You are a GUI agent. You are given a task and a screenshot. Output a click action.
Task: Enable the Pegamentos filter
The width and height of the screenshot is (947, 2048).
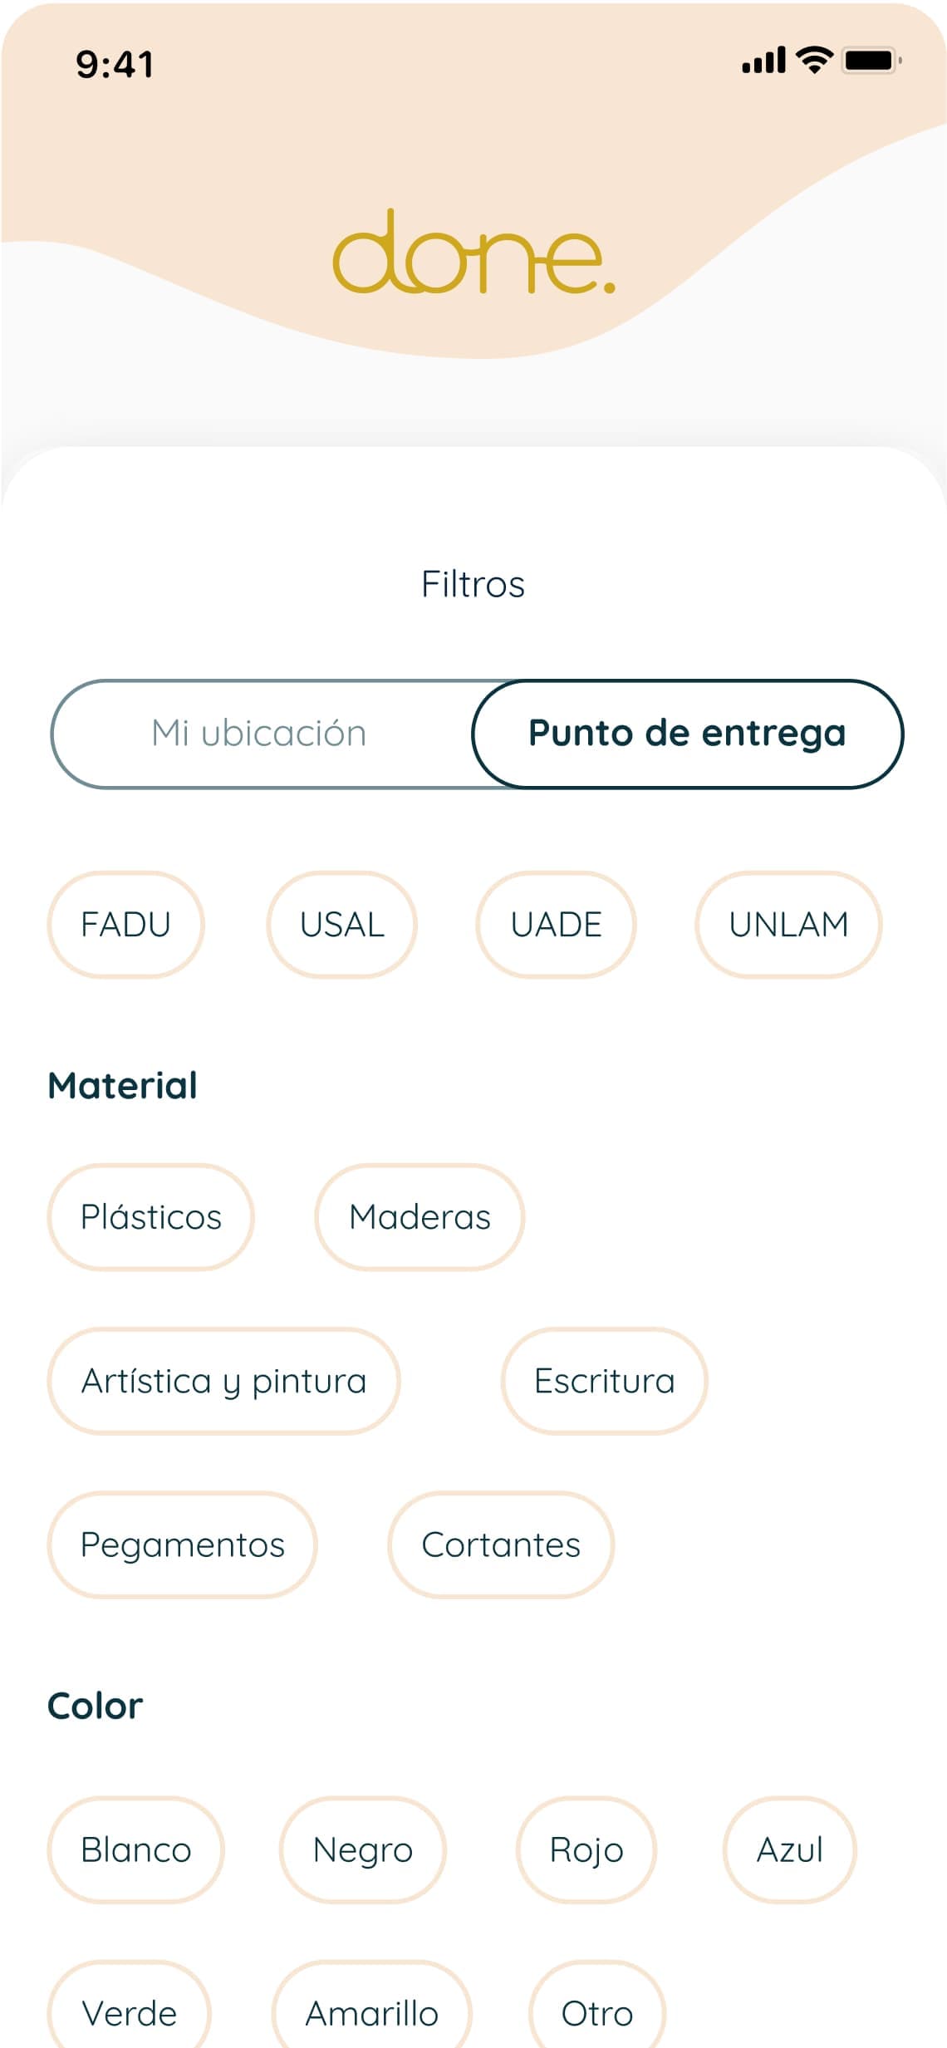(182, 1545)
